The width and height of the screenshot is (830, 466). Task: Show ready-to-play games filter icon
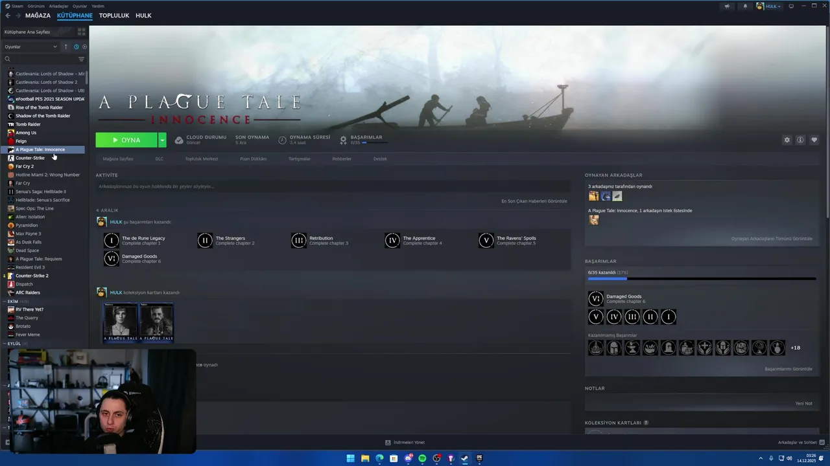[84, 47]
